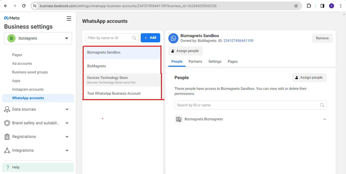Click the Search by ID or name field
The height and width of the screenshot is (174, 346).
coord(250,105)
